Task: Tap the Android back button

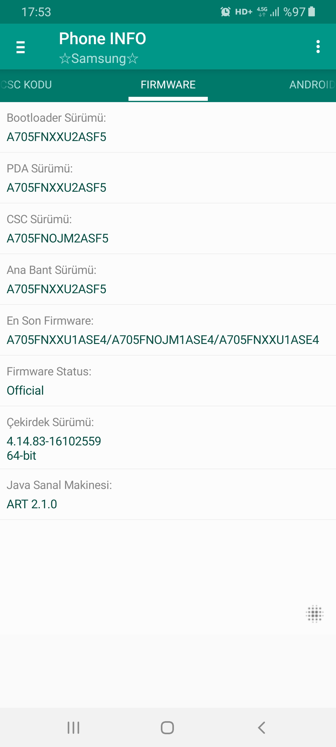Action: click(262, 728)
